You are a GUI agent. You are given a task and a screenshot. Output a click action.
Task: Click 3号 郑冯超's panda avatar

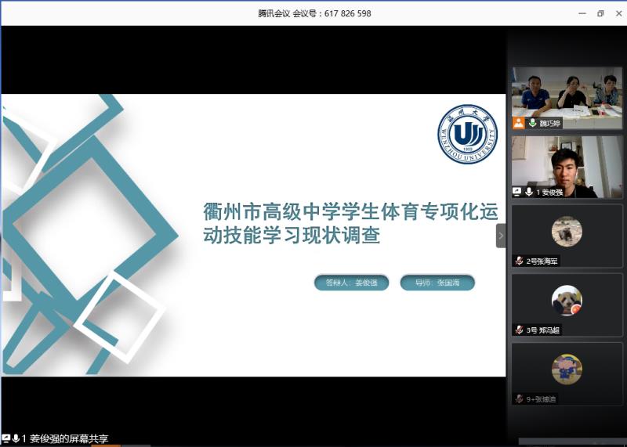point(567,301)
